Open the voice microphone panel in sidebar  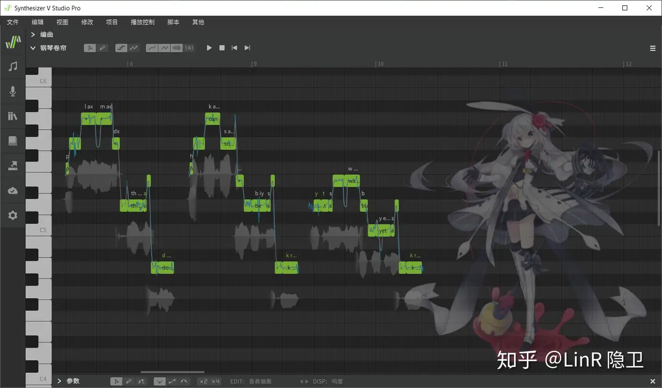tap(13, 91)
